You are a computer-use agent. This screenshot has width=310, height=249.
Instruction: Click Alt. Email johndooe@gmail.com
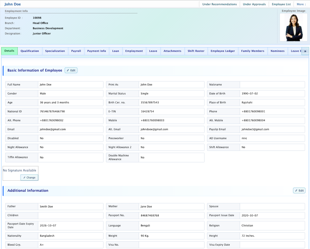(x=154, y=129)
